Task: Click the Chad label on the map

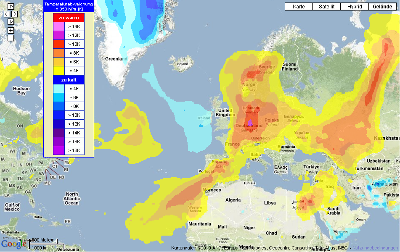Action: [x=271, y=233]
